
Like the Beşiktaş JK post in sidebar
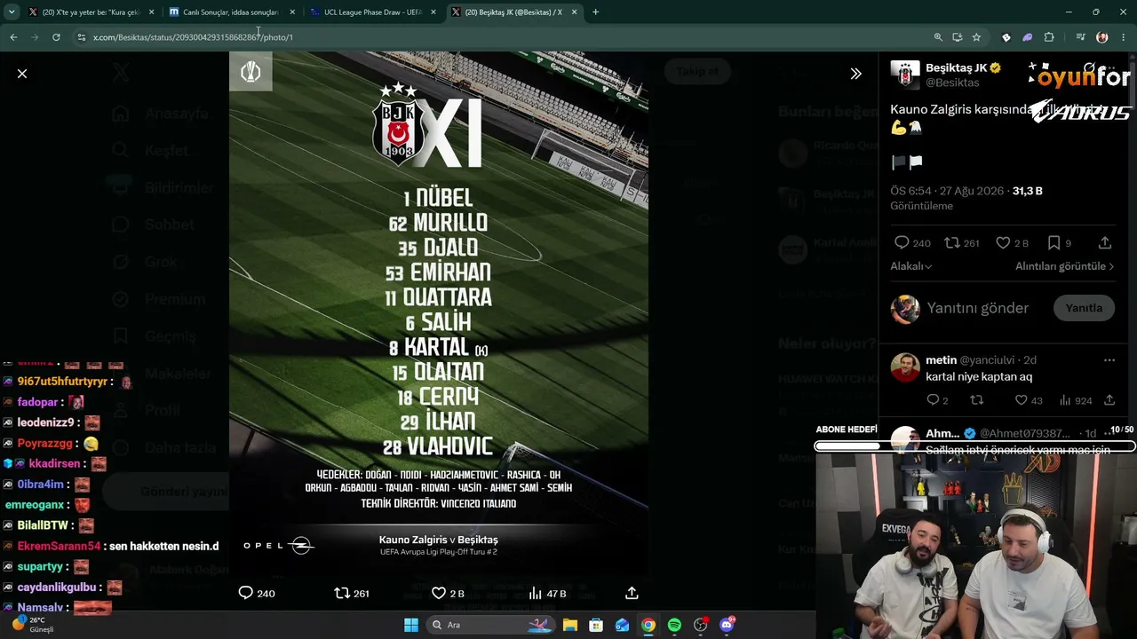tap(1003, 243)
